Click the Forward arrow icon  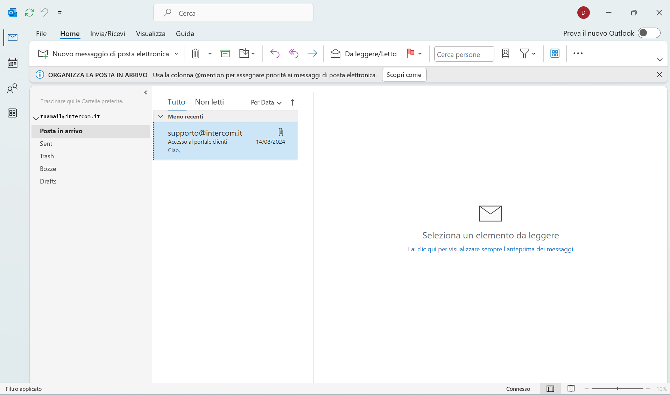pos(312,53)
